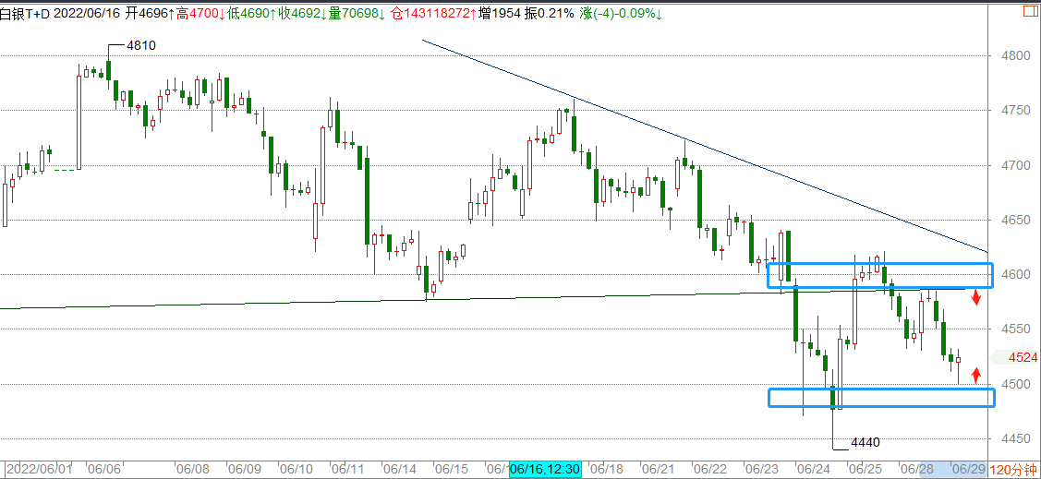The width and height of the screenshot is (1041, 479).
Task: Click the 06/24 date axis label
Action: pos(811,469)
